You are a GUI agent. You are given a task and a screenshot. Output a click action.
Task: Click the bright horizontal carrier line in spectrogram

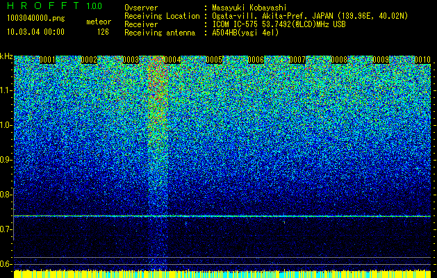tap(222, 216)
